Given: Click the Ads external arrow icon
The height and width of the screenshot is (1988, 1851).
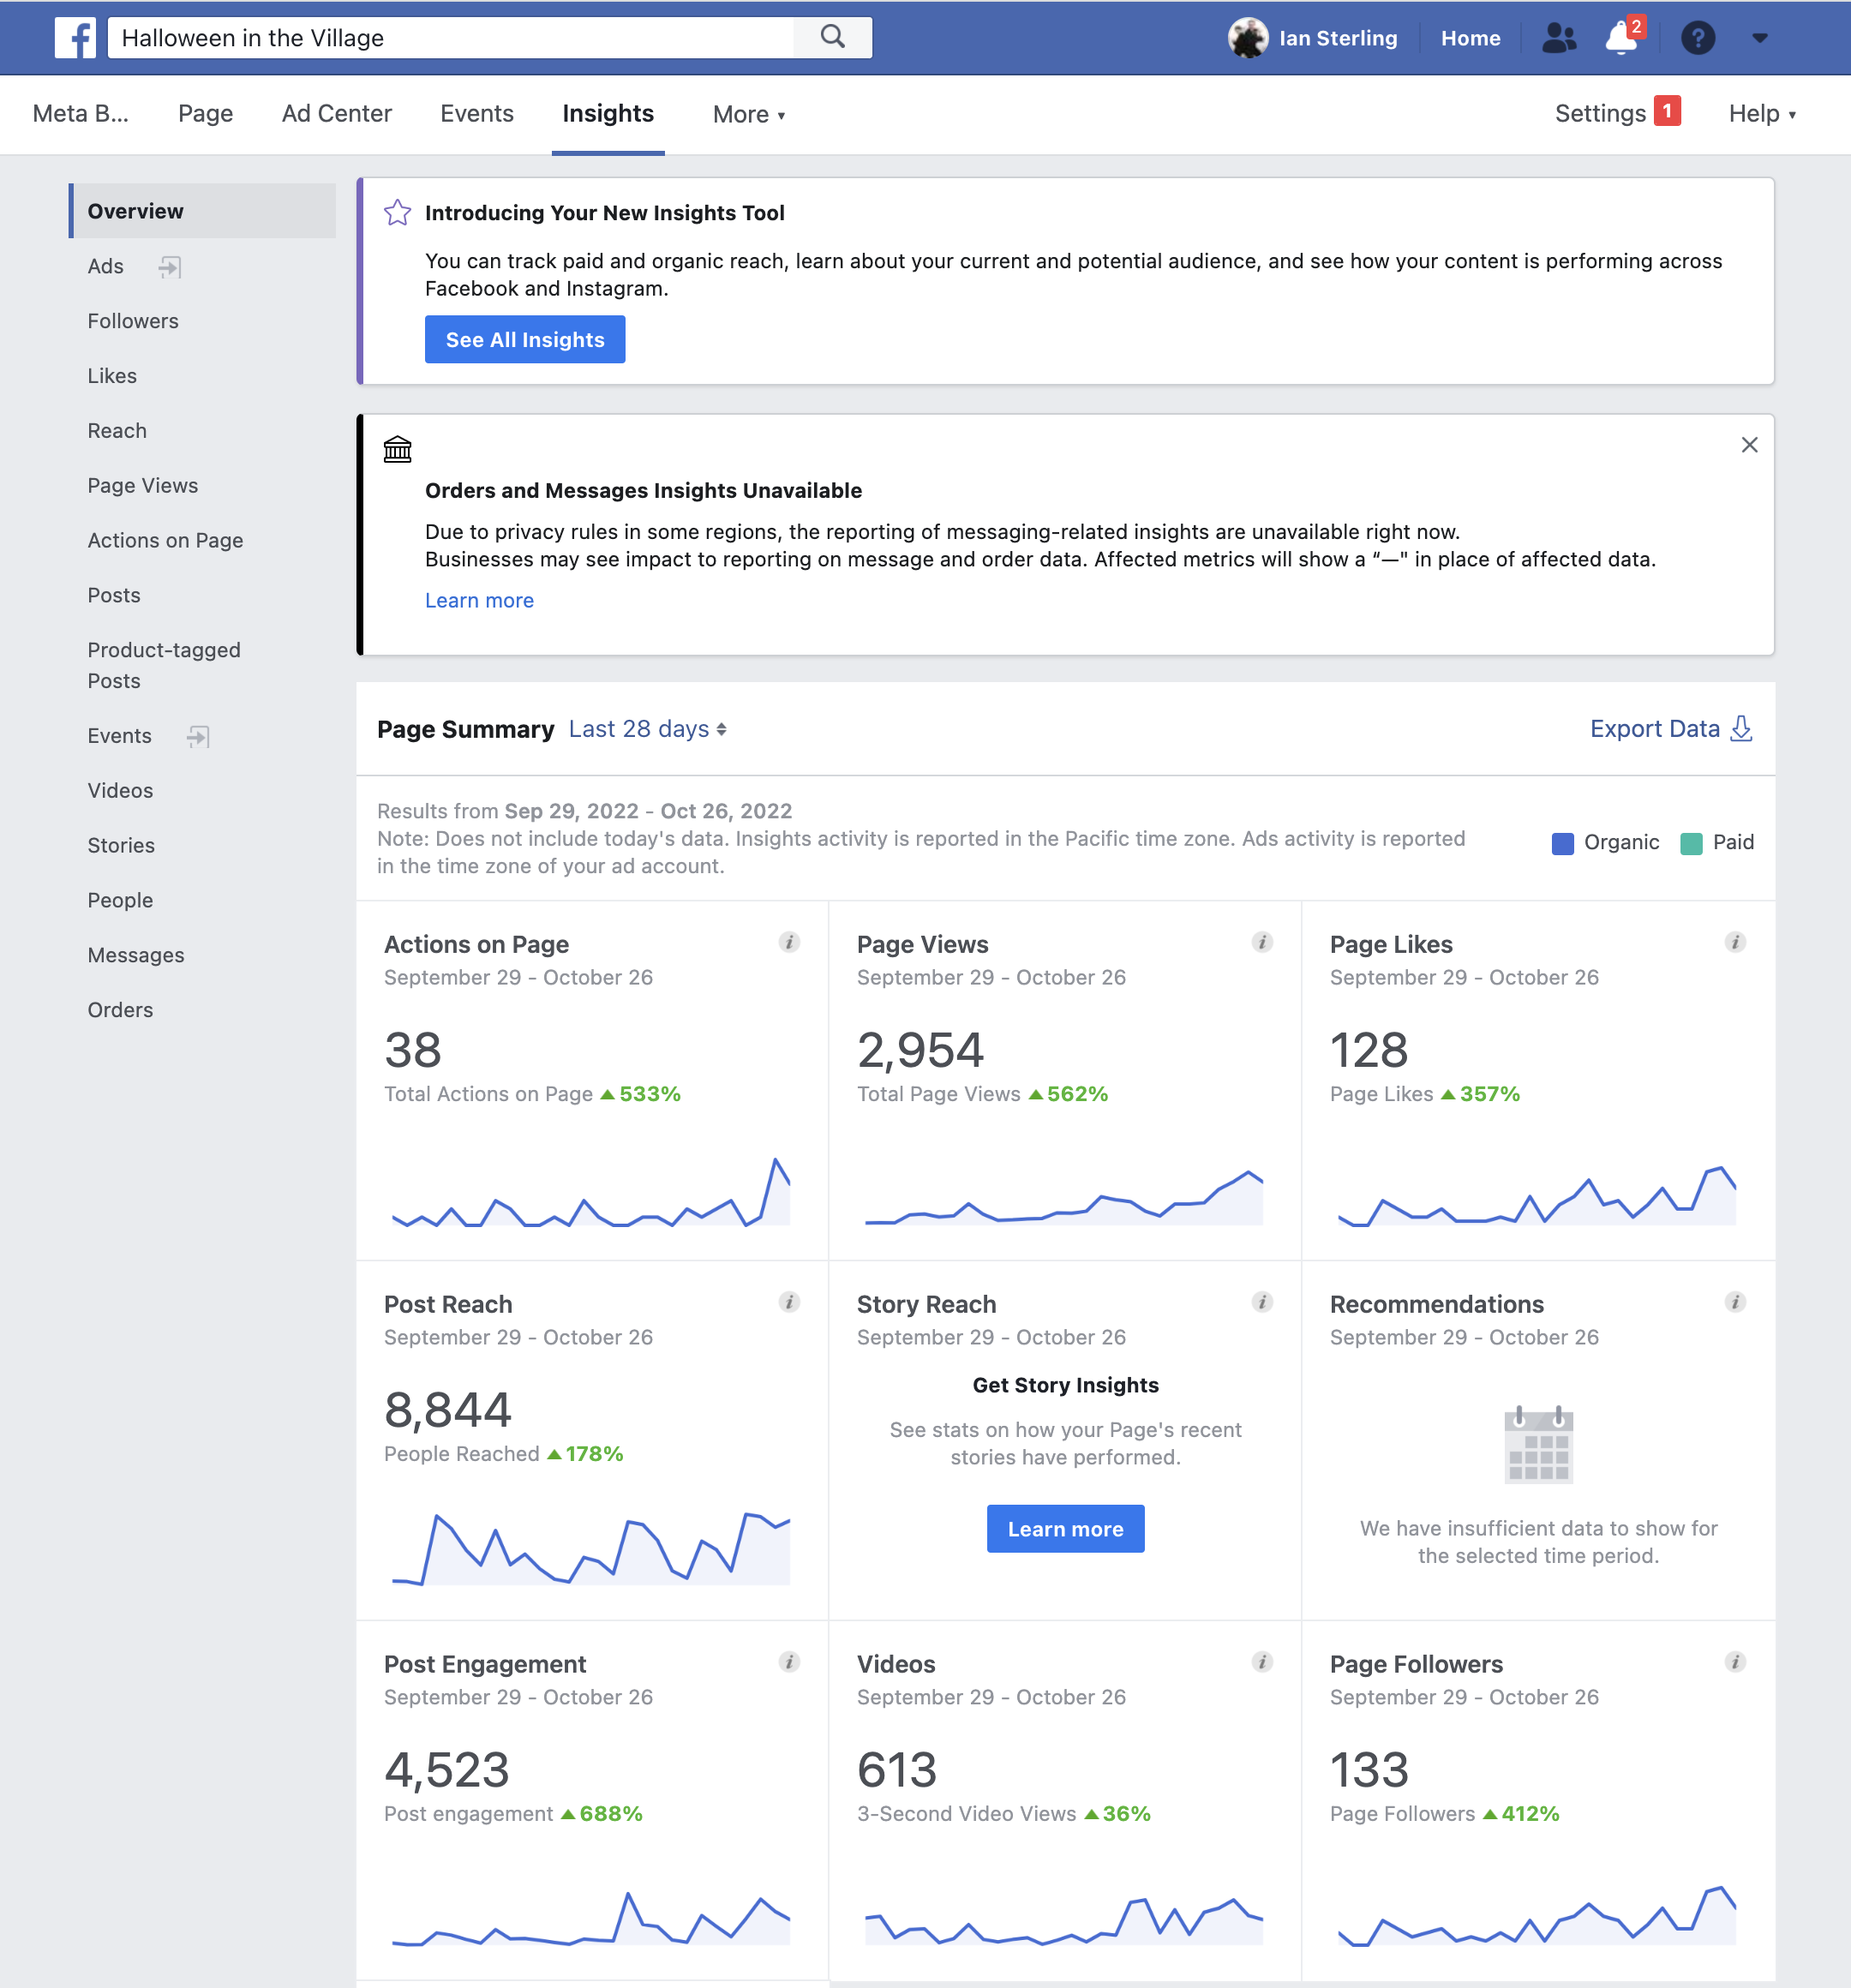Looking at the screenshot, I should coord(170,266).
